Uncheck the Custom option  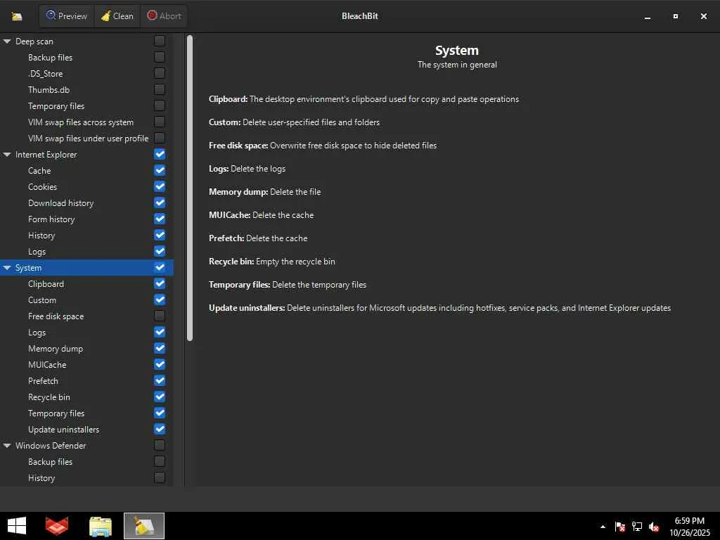pos(160,300)
